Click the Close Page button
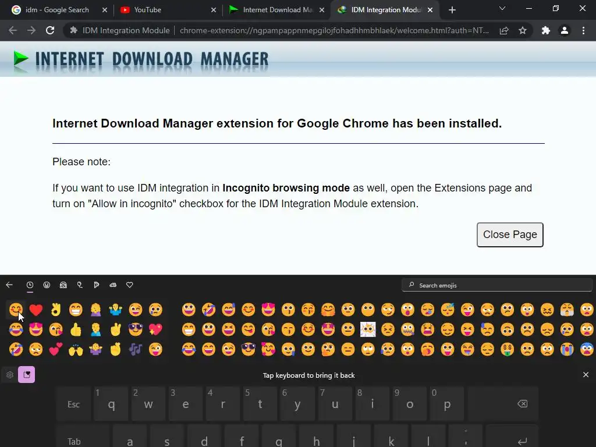 (x=510, y=235)
